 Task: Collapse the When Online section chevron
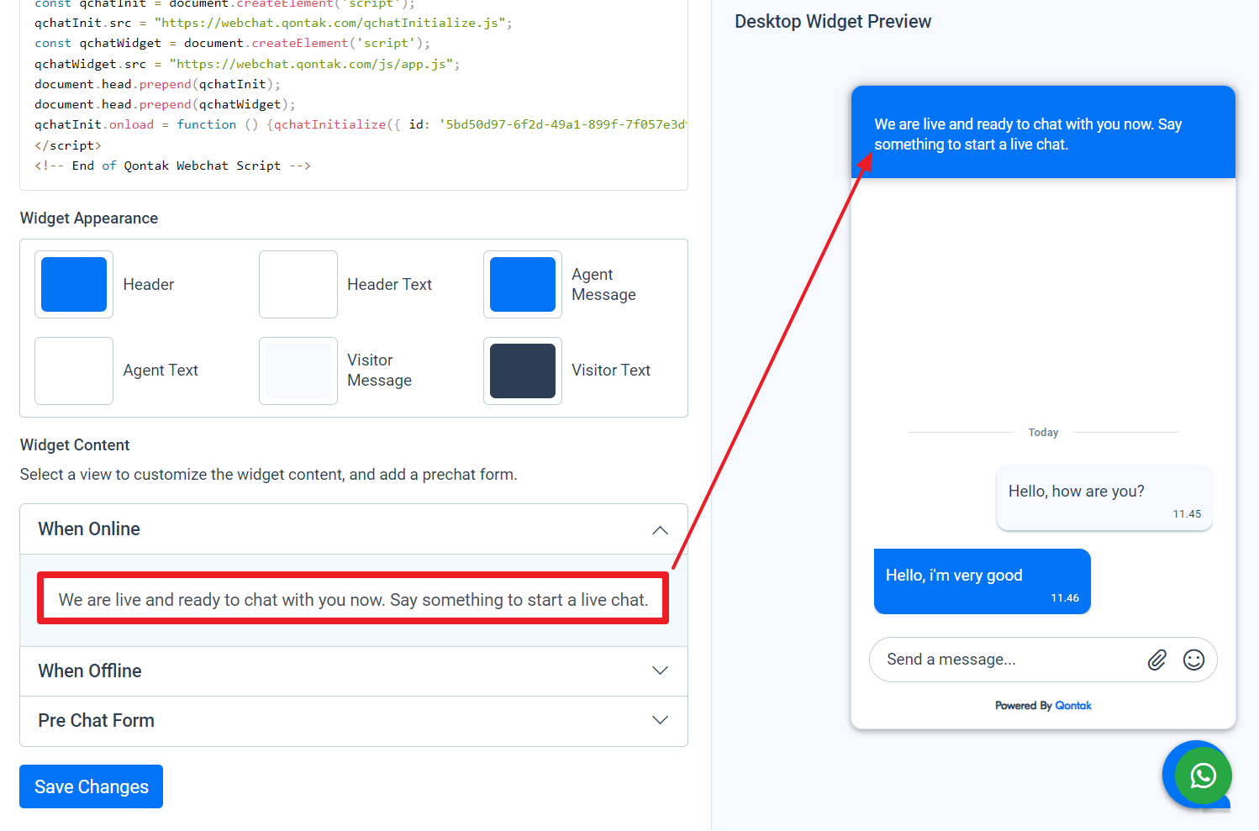coord(661,529)
